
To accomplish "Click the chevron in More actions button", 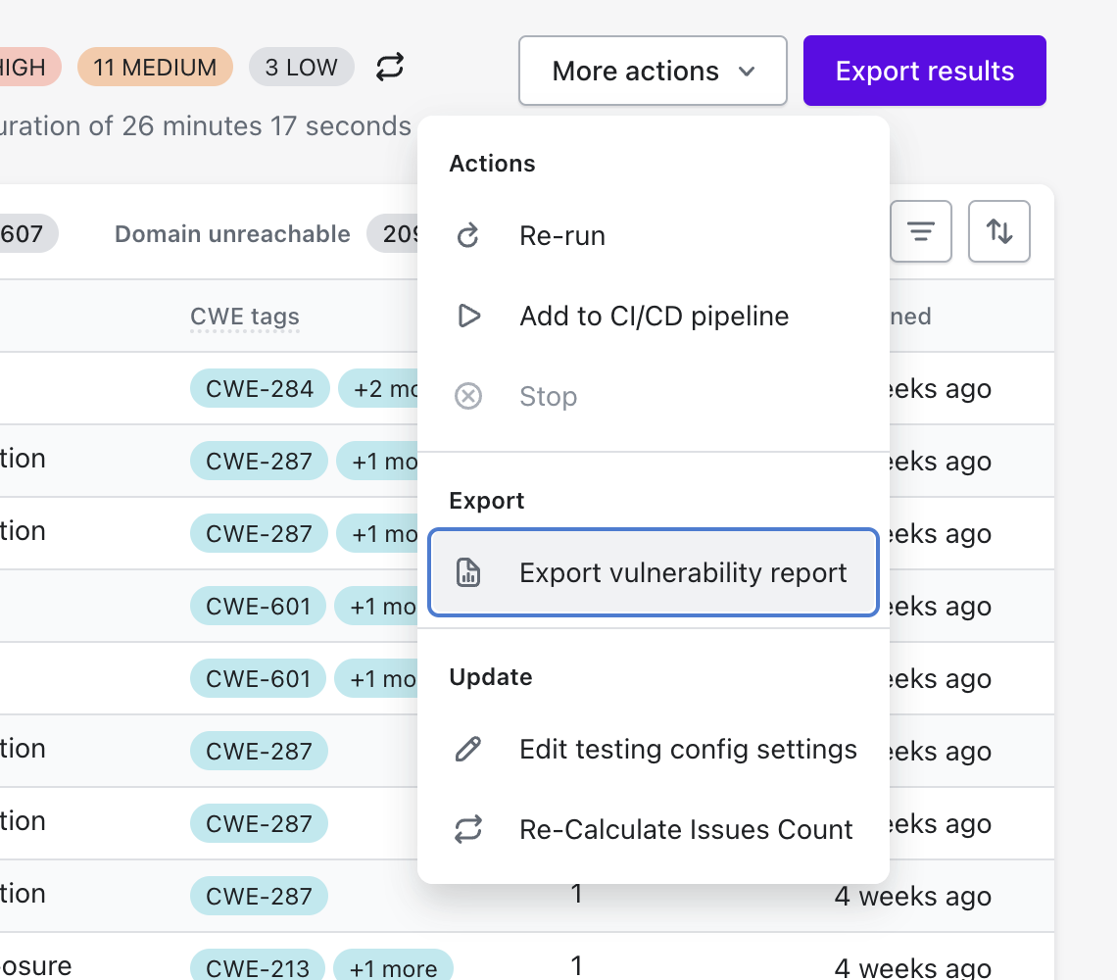I will (x=747, y=72).
